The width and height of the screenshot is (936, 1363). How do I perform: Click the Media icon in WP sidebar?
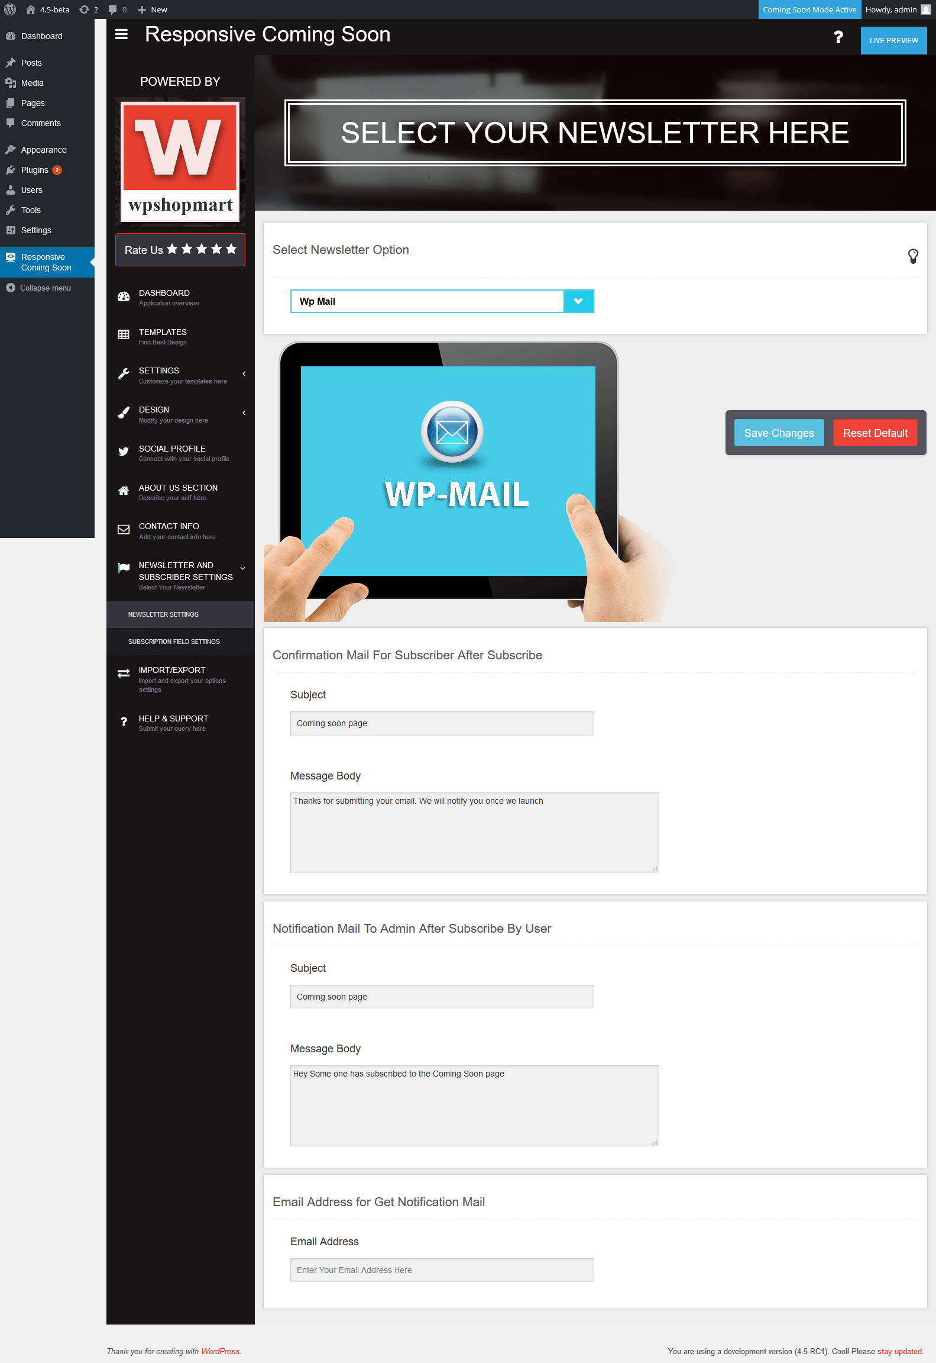(x=11, y=83)
